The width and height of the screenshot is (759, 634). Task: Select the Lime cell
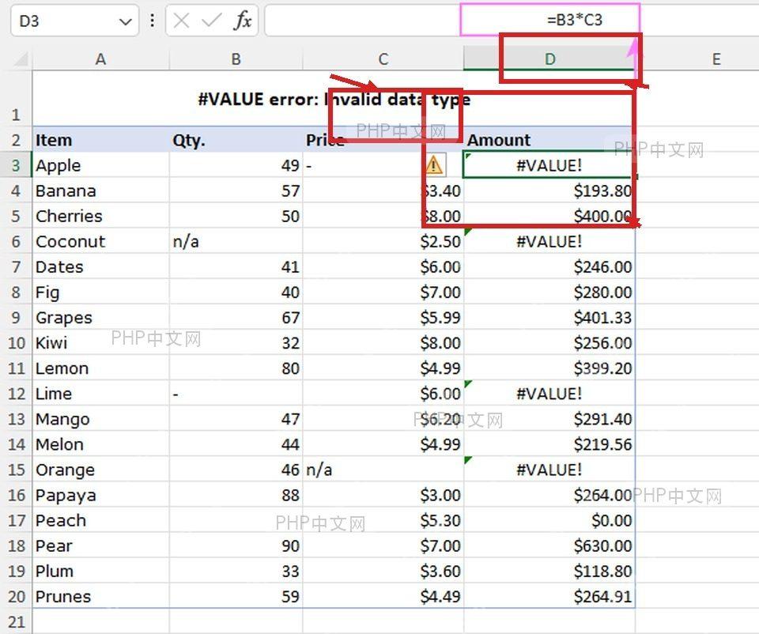tap(100, 393)
